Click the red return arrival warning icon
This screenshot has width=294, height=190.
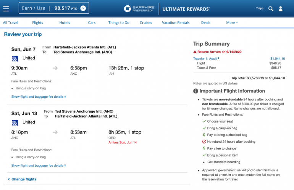point(195,52)
